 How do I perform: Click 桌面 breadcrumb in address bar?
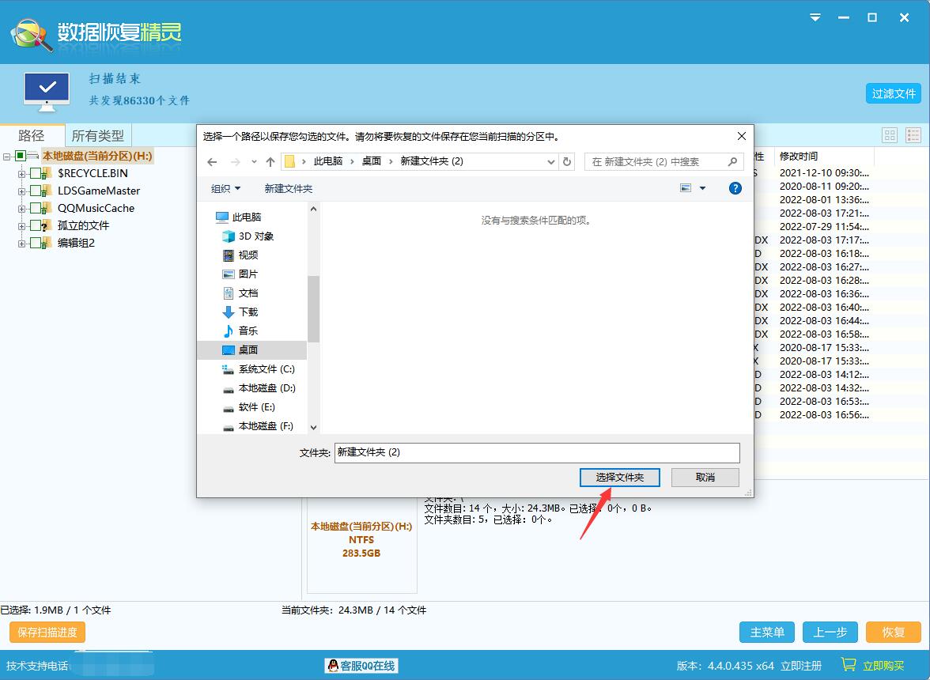(372, 161)
